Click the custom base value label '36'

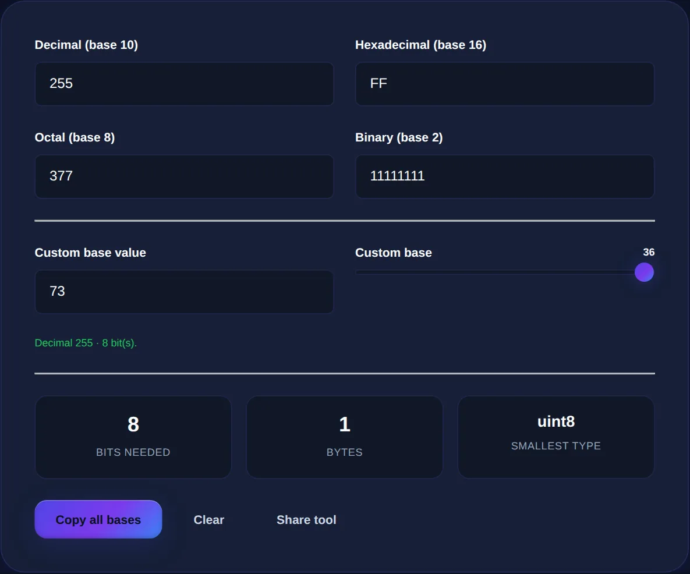click(x=649, y=253)
